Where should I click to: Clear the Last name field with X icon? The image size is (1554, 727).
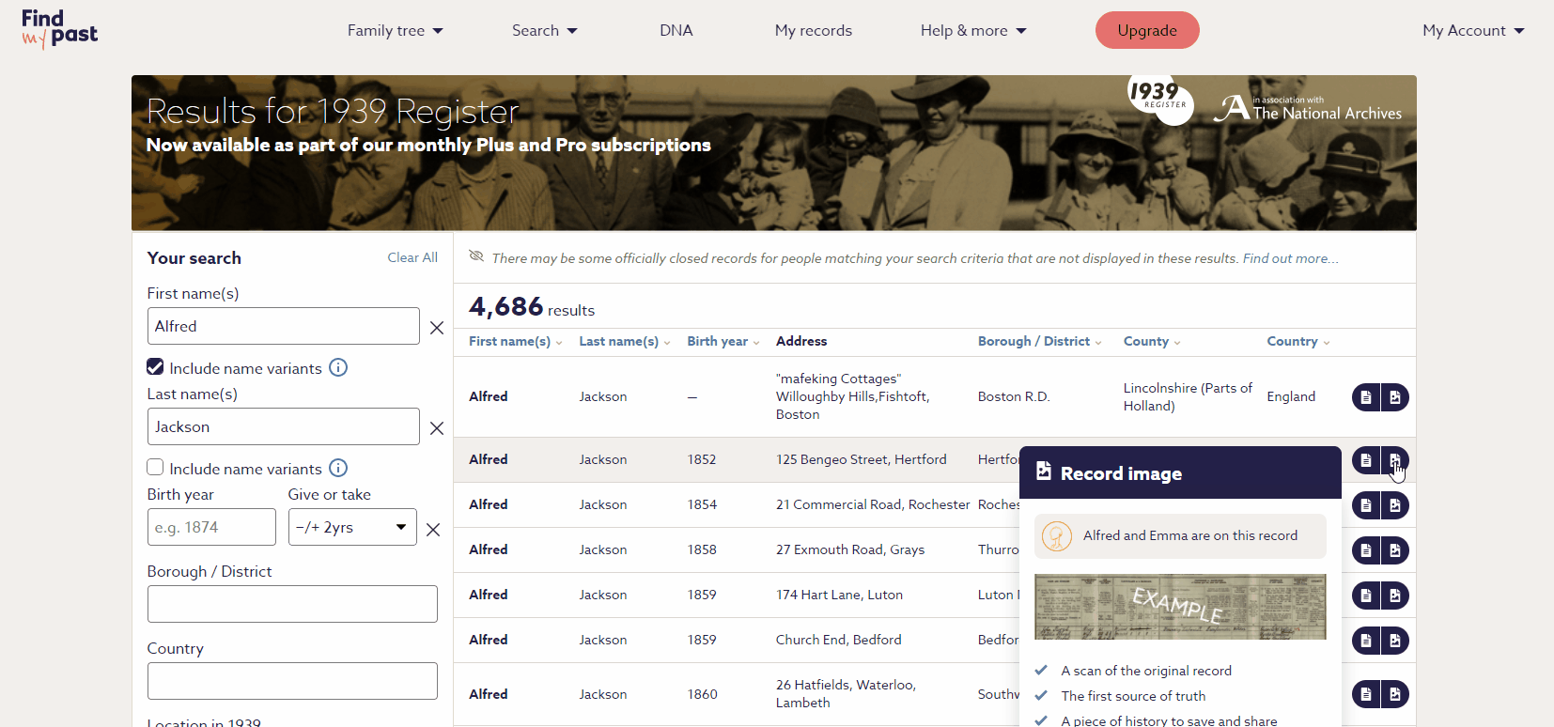(437, 428)
